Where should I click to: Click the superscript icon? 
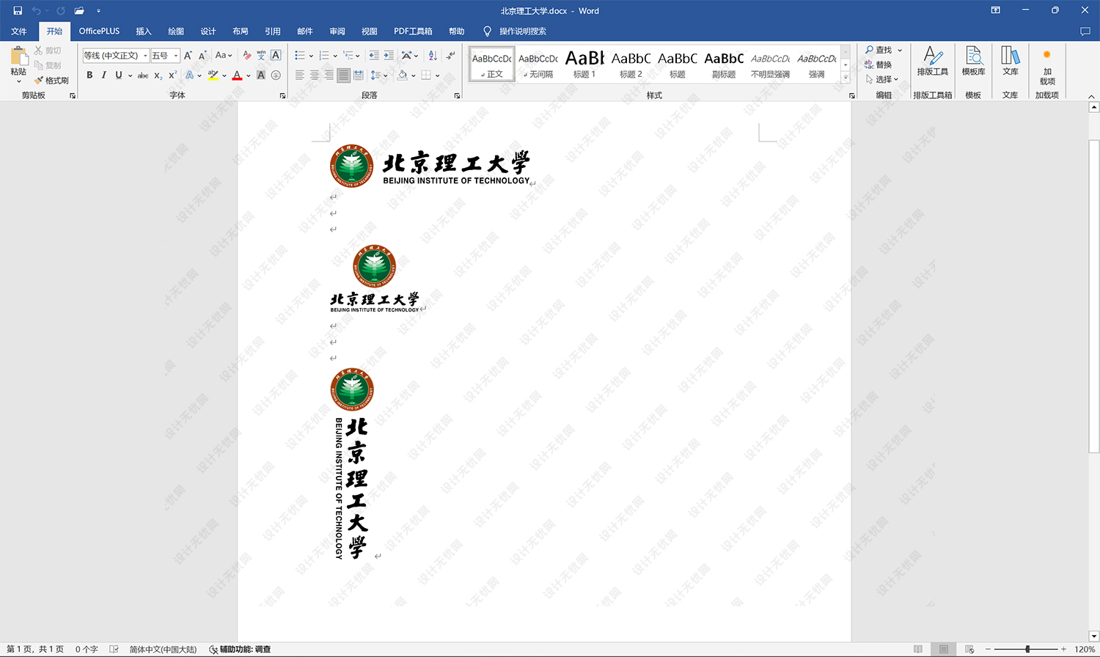172,76
